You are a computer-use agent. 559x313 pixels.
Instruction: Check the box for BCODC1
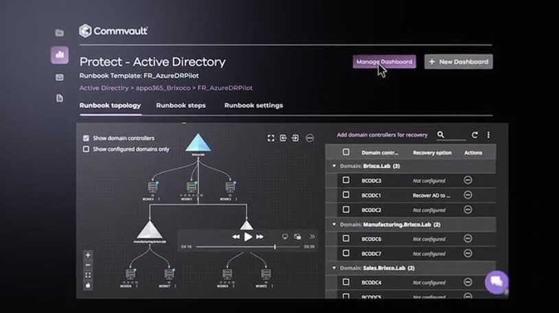(346, 195)
